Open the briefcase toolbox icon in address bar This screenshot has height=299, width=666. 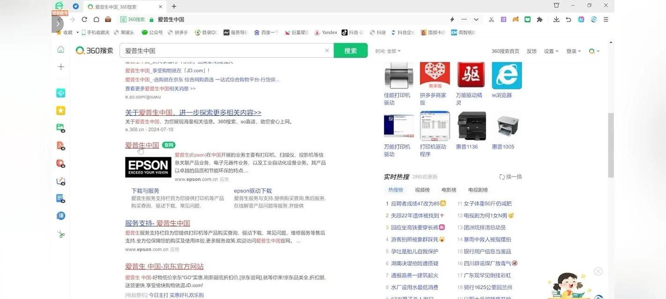click(108, 19)
